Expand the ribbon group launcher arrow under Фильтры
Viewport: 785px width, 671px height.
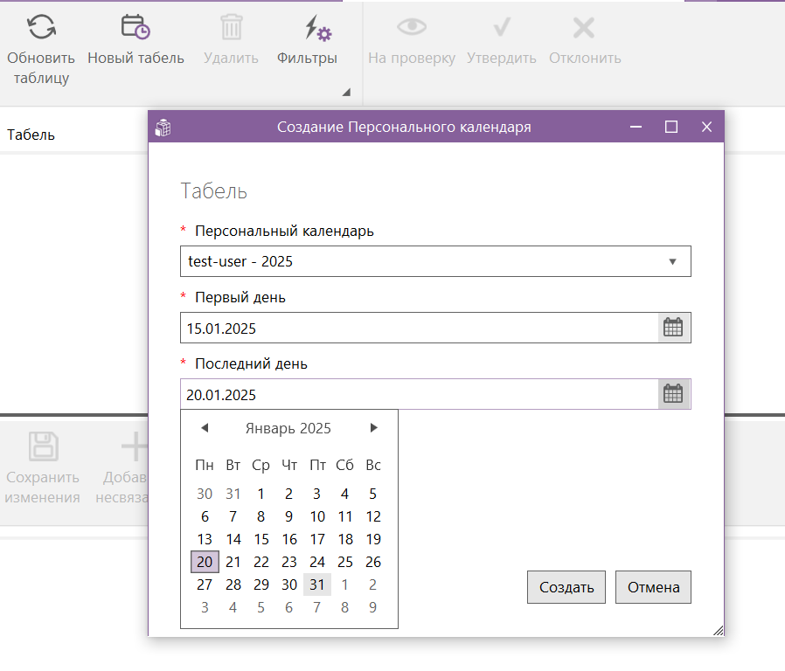click(x=346, y=92)
